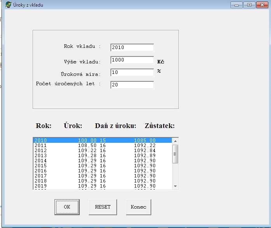Focus the Rok vkladu input field
This screenshot has height=228, width=271.
pyautogui.click(x=132, y=47)
